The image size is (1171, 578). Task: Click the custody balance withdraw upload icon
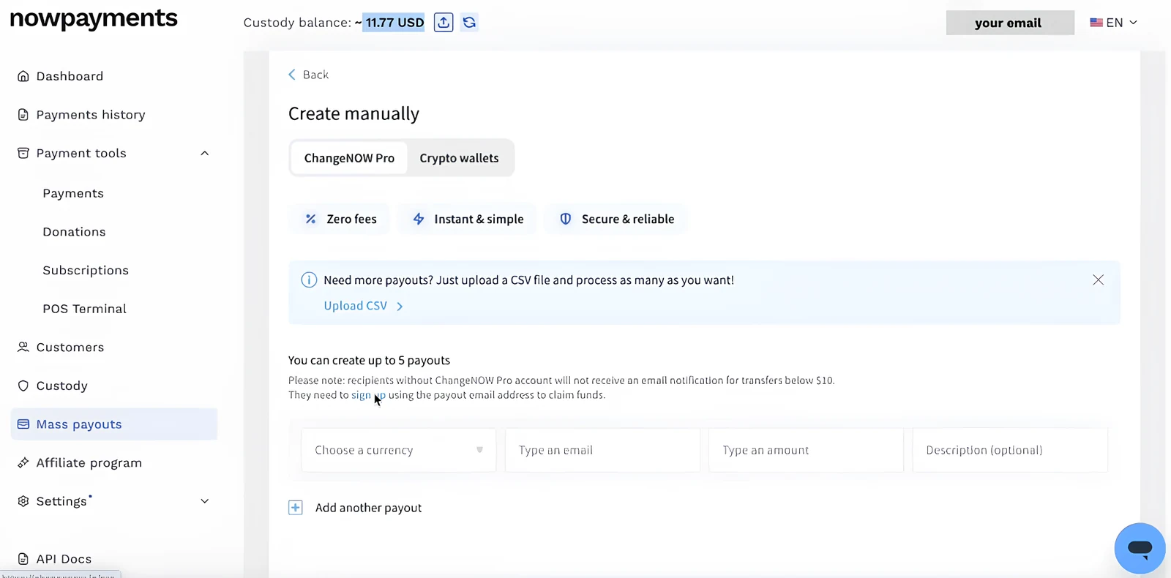(x=444, y=23)
